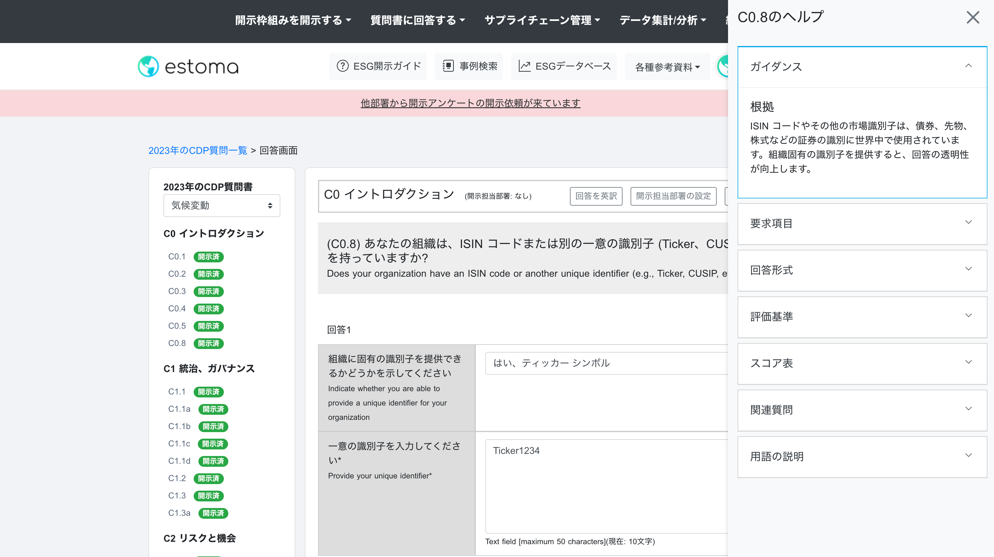Screen dimensions: 994x557
Task: Open the サプライチェーン管理 menu
Action: click(x=542, y=20)
